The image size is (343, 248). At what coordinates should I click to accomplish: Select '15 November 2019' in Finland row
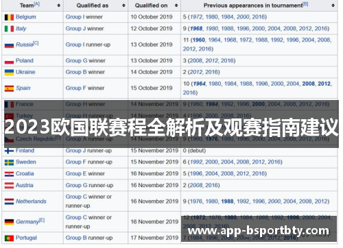154,151
